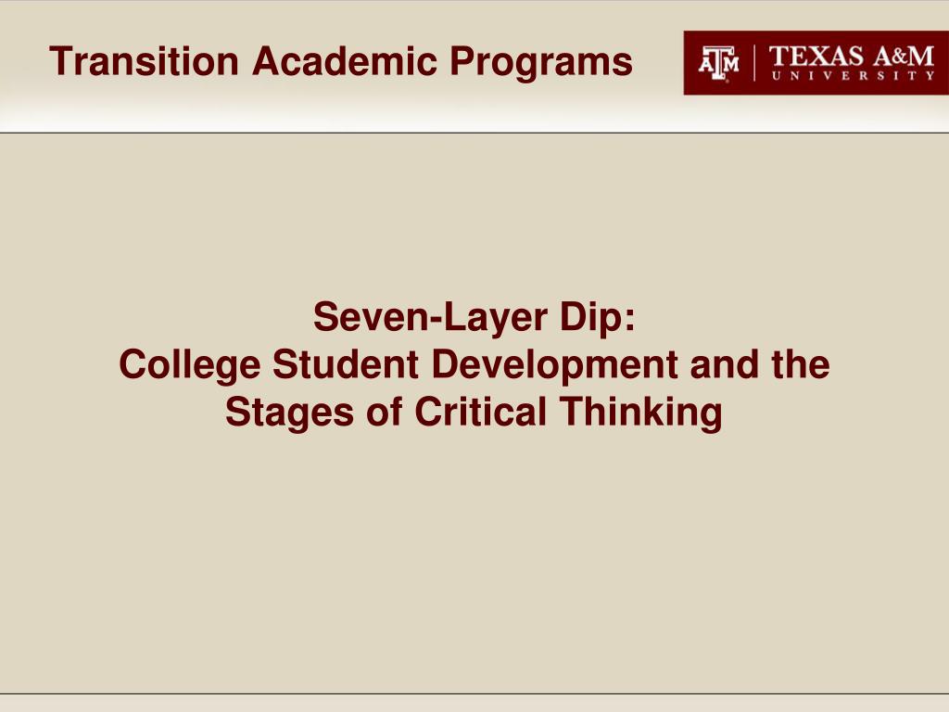The image size is (949, 712).
Task: Click the white vertical divider in the logo
Action: click(x=754, y=63)
